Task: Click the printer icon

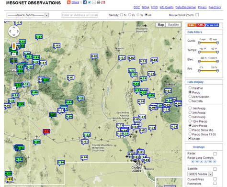Action: click(99, 2)
